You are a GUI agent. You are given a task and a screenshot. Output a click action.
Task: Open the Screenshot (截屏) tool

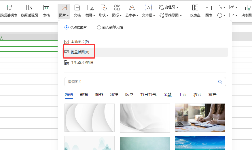(90, 11)
